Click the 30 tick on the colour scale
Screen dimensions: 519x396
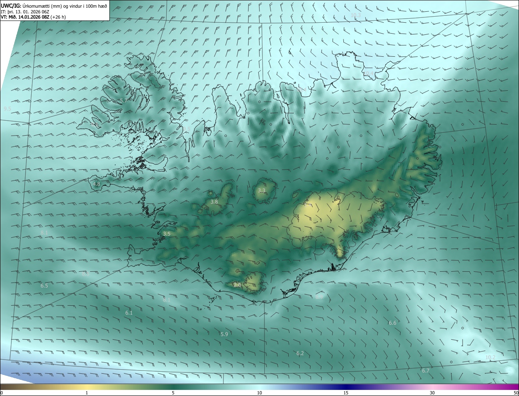(x=432, y=393)
